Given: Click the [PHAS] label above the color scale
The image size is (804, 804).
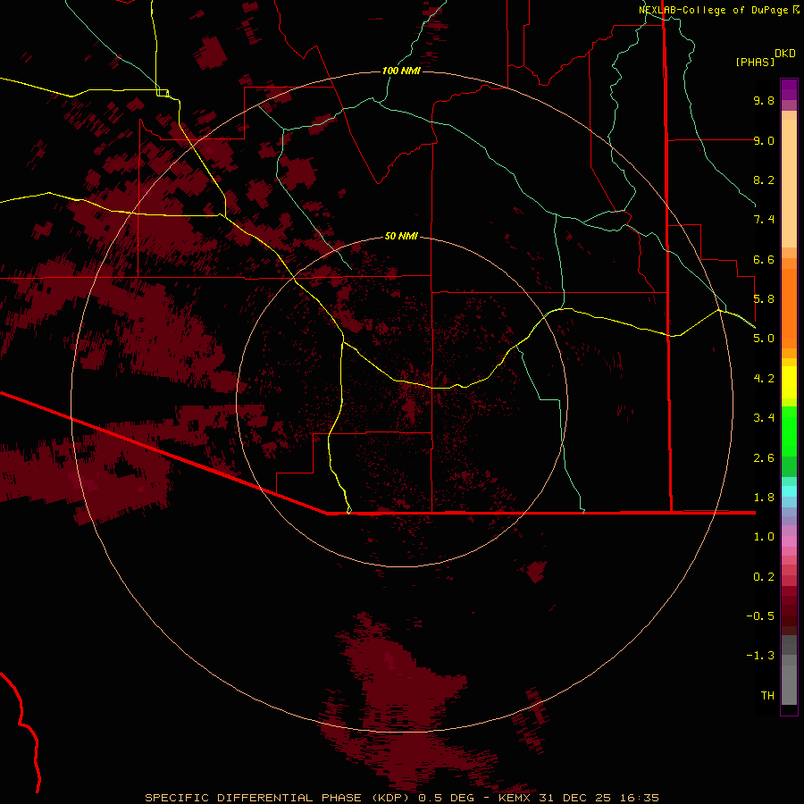Looking at the screenshot, I should pos(755,62).
